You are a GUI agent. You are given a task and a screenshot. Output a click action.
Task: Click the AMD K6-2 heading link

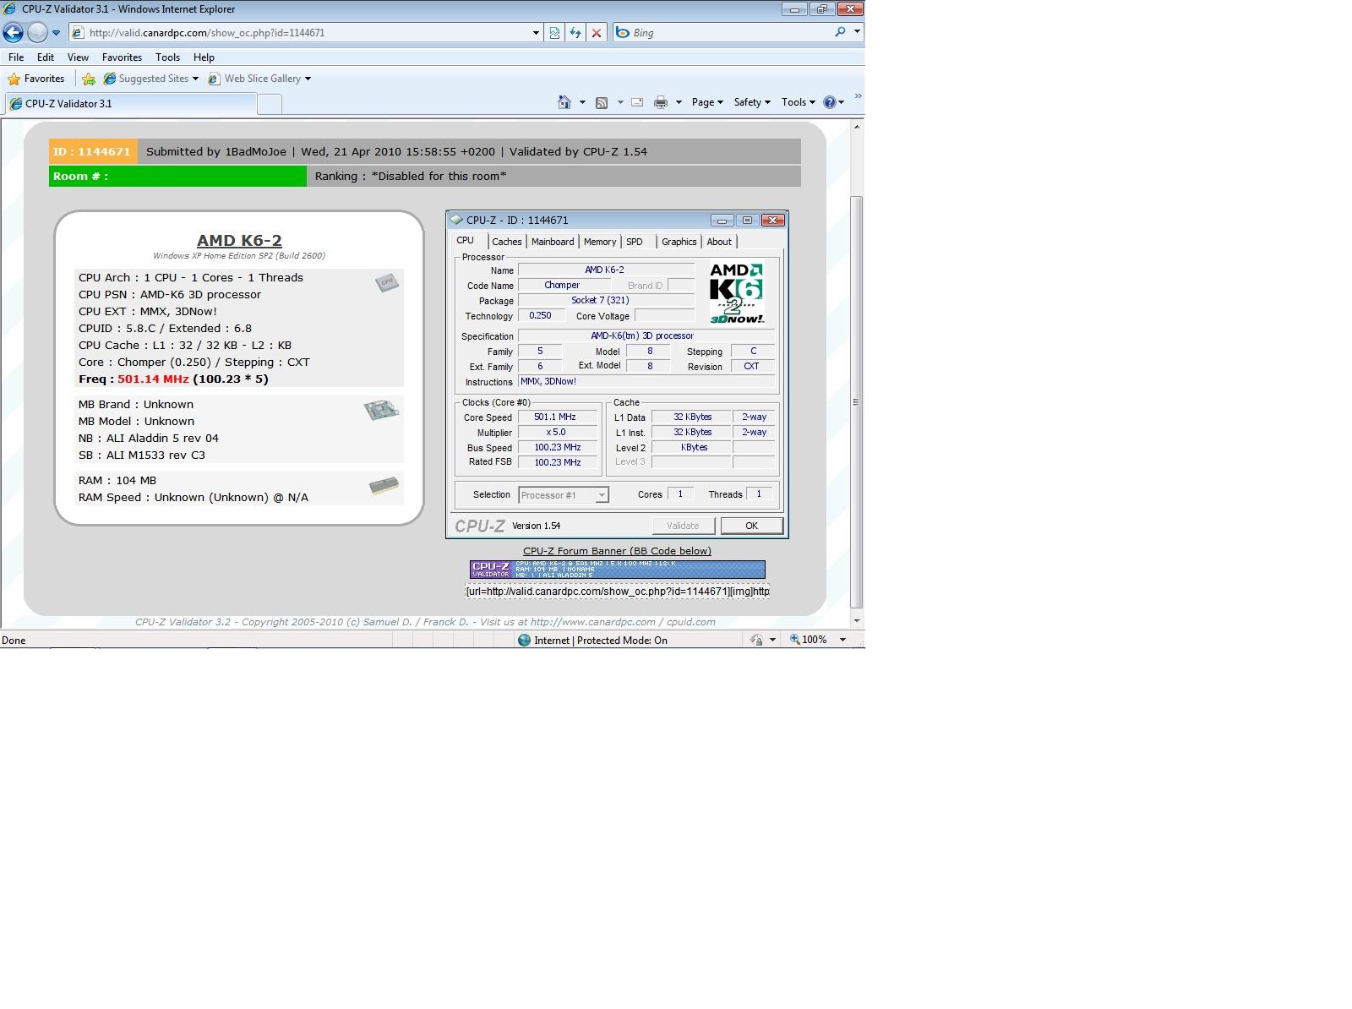pos(239,241)
